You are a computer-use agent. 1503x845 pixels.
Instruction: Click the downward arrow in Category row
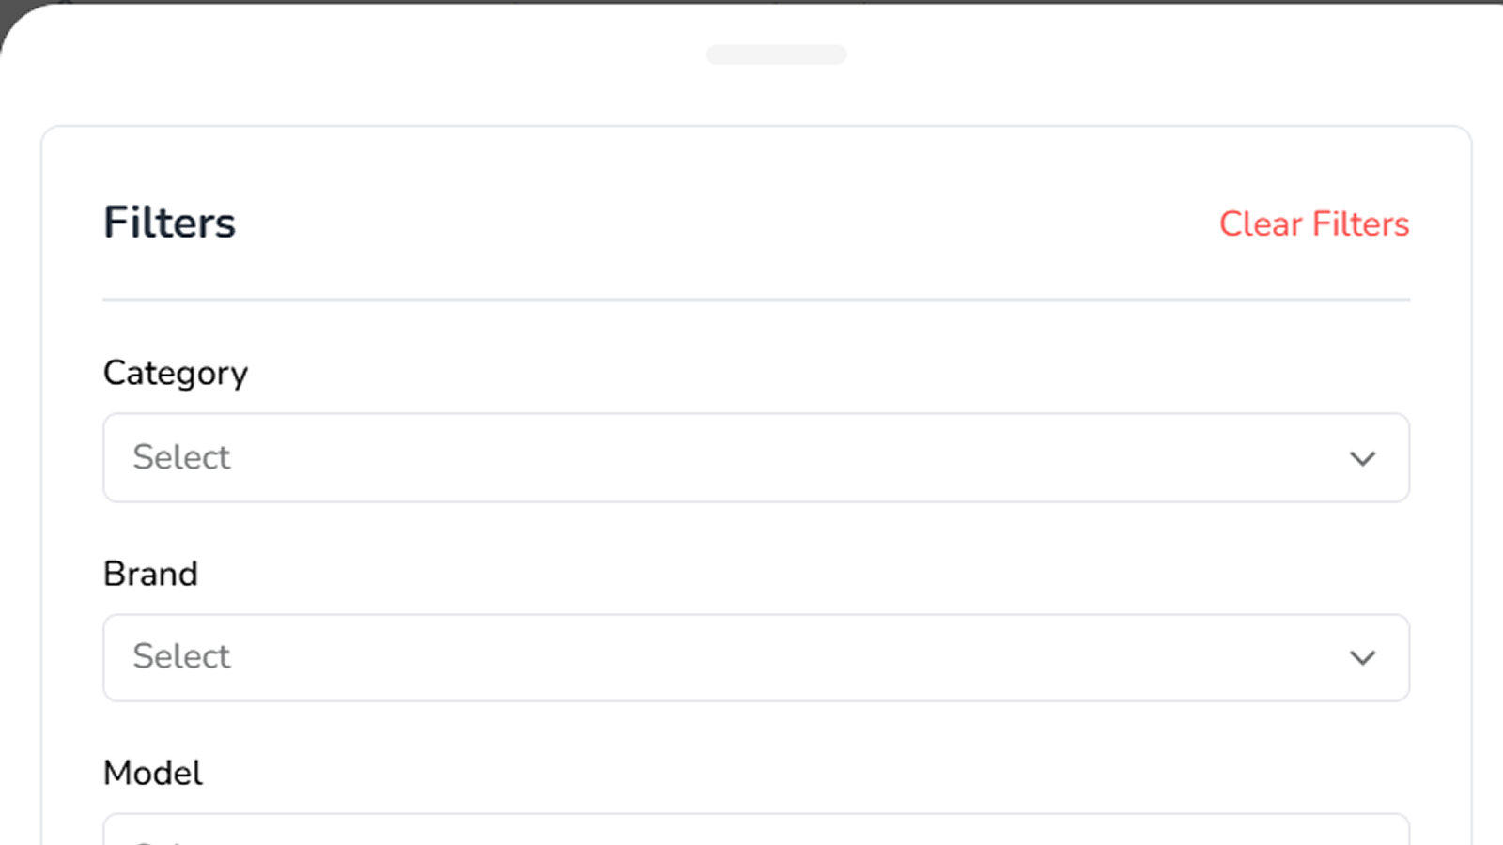click(x=1364, y=458)
